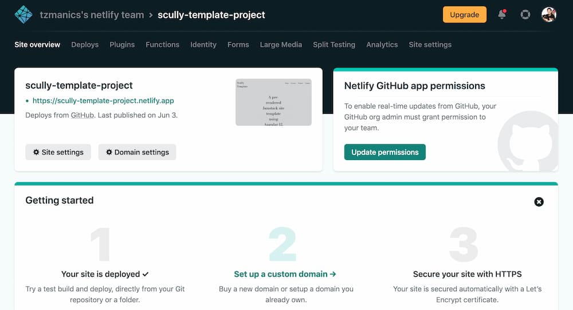Select the Functions tab
573x310 pixels.
(162, 45)
